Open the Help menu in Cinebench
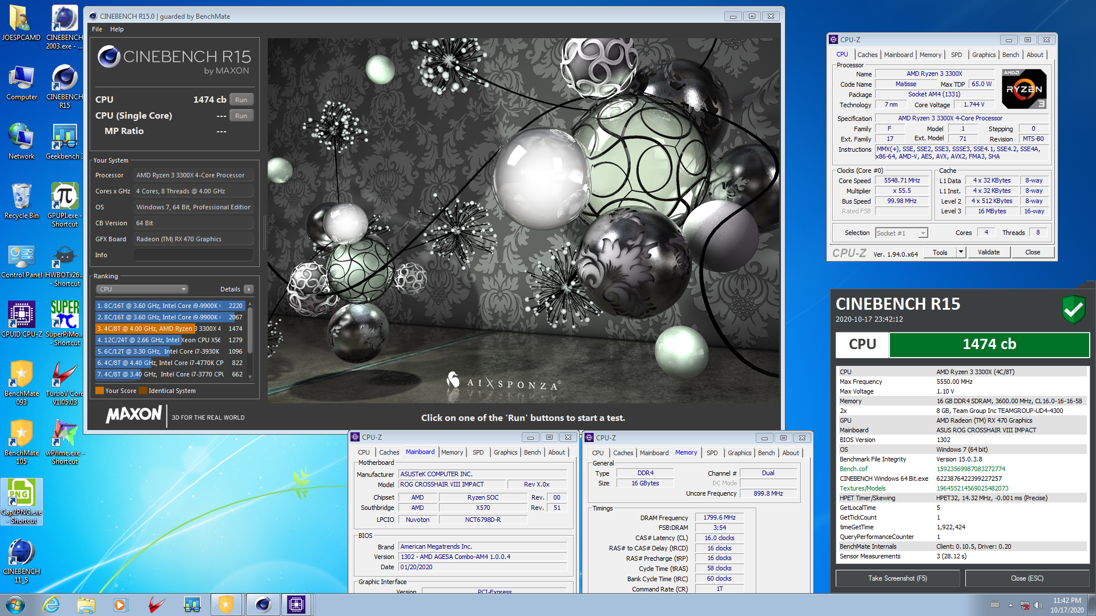 coord(117,29)
